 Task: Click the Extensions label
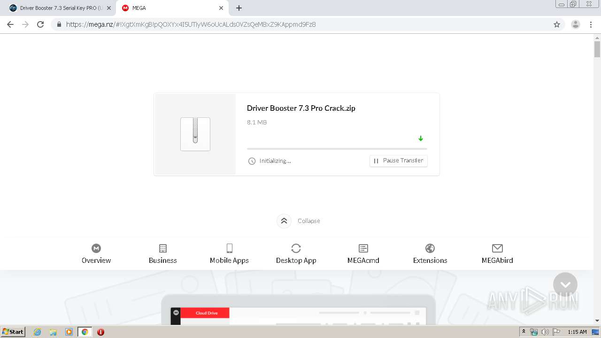430,261
